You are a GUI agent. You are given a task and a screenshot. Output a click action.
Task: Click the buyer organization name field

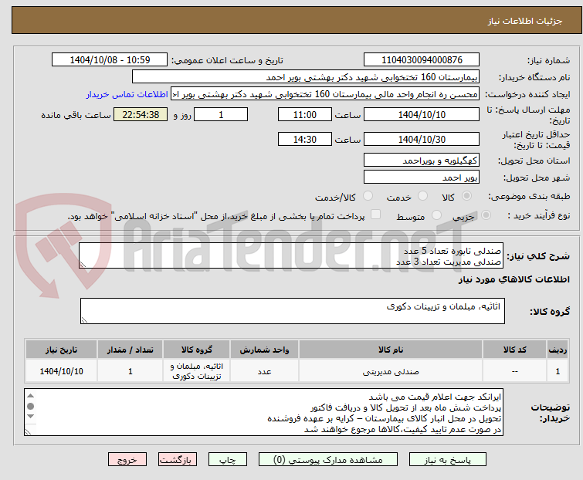tap(306, 77)
